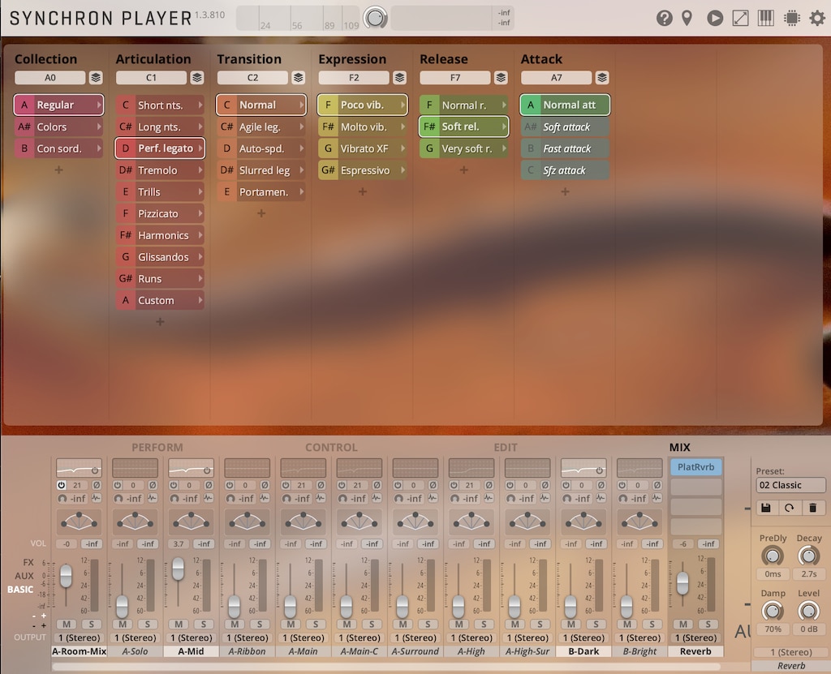Click the A-Room-Mix pan display
The height and width of the screenshot is (674, 831).
click(79, 522)
